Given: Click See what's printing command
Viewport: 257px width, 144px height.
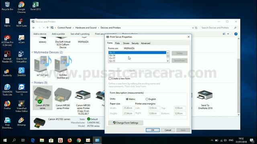Looking at the screenshot, I should 80,34.
